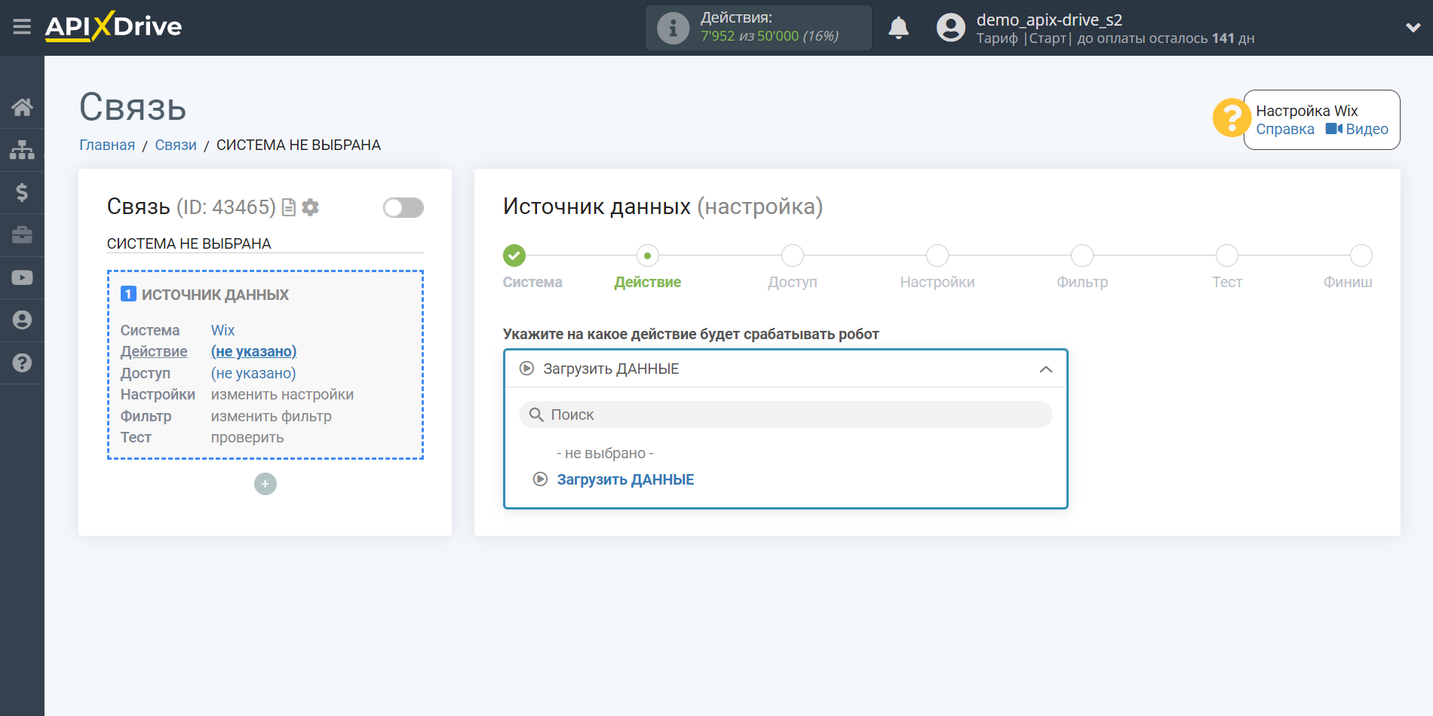Click the yellow question mark help icon

point(1231,118)
